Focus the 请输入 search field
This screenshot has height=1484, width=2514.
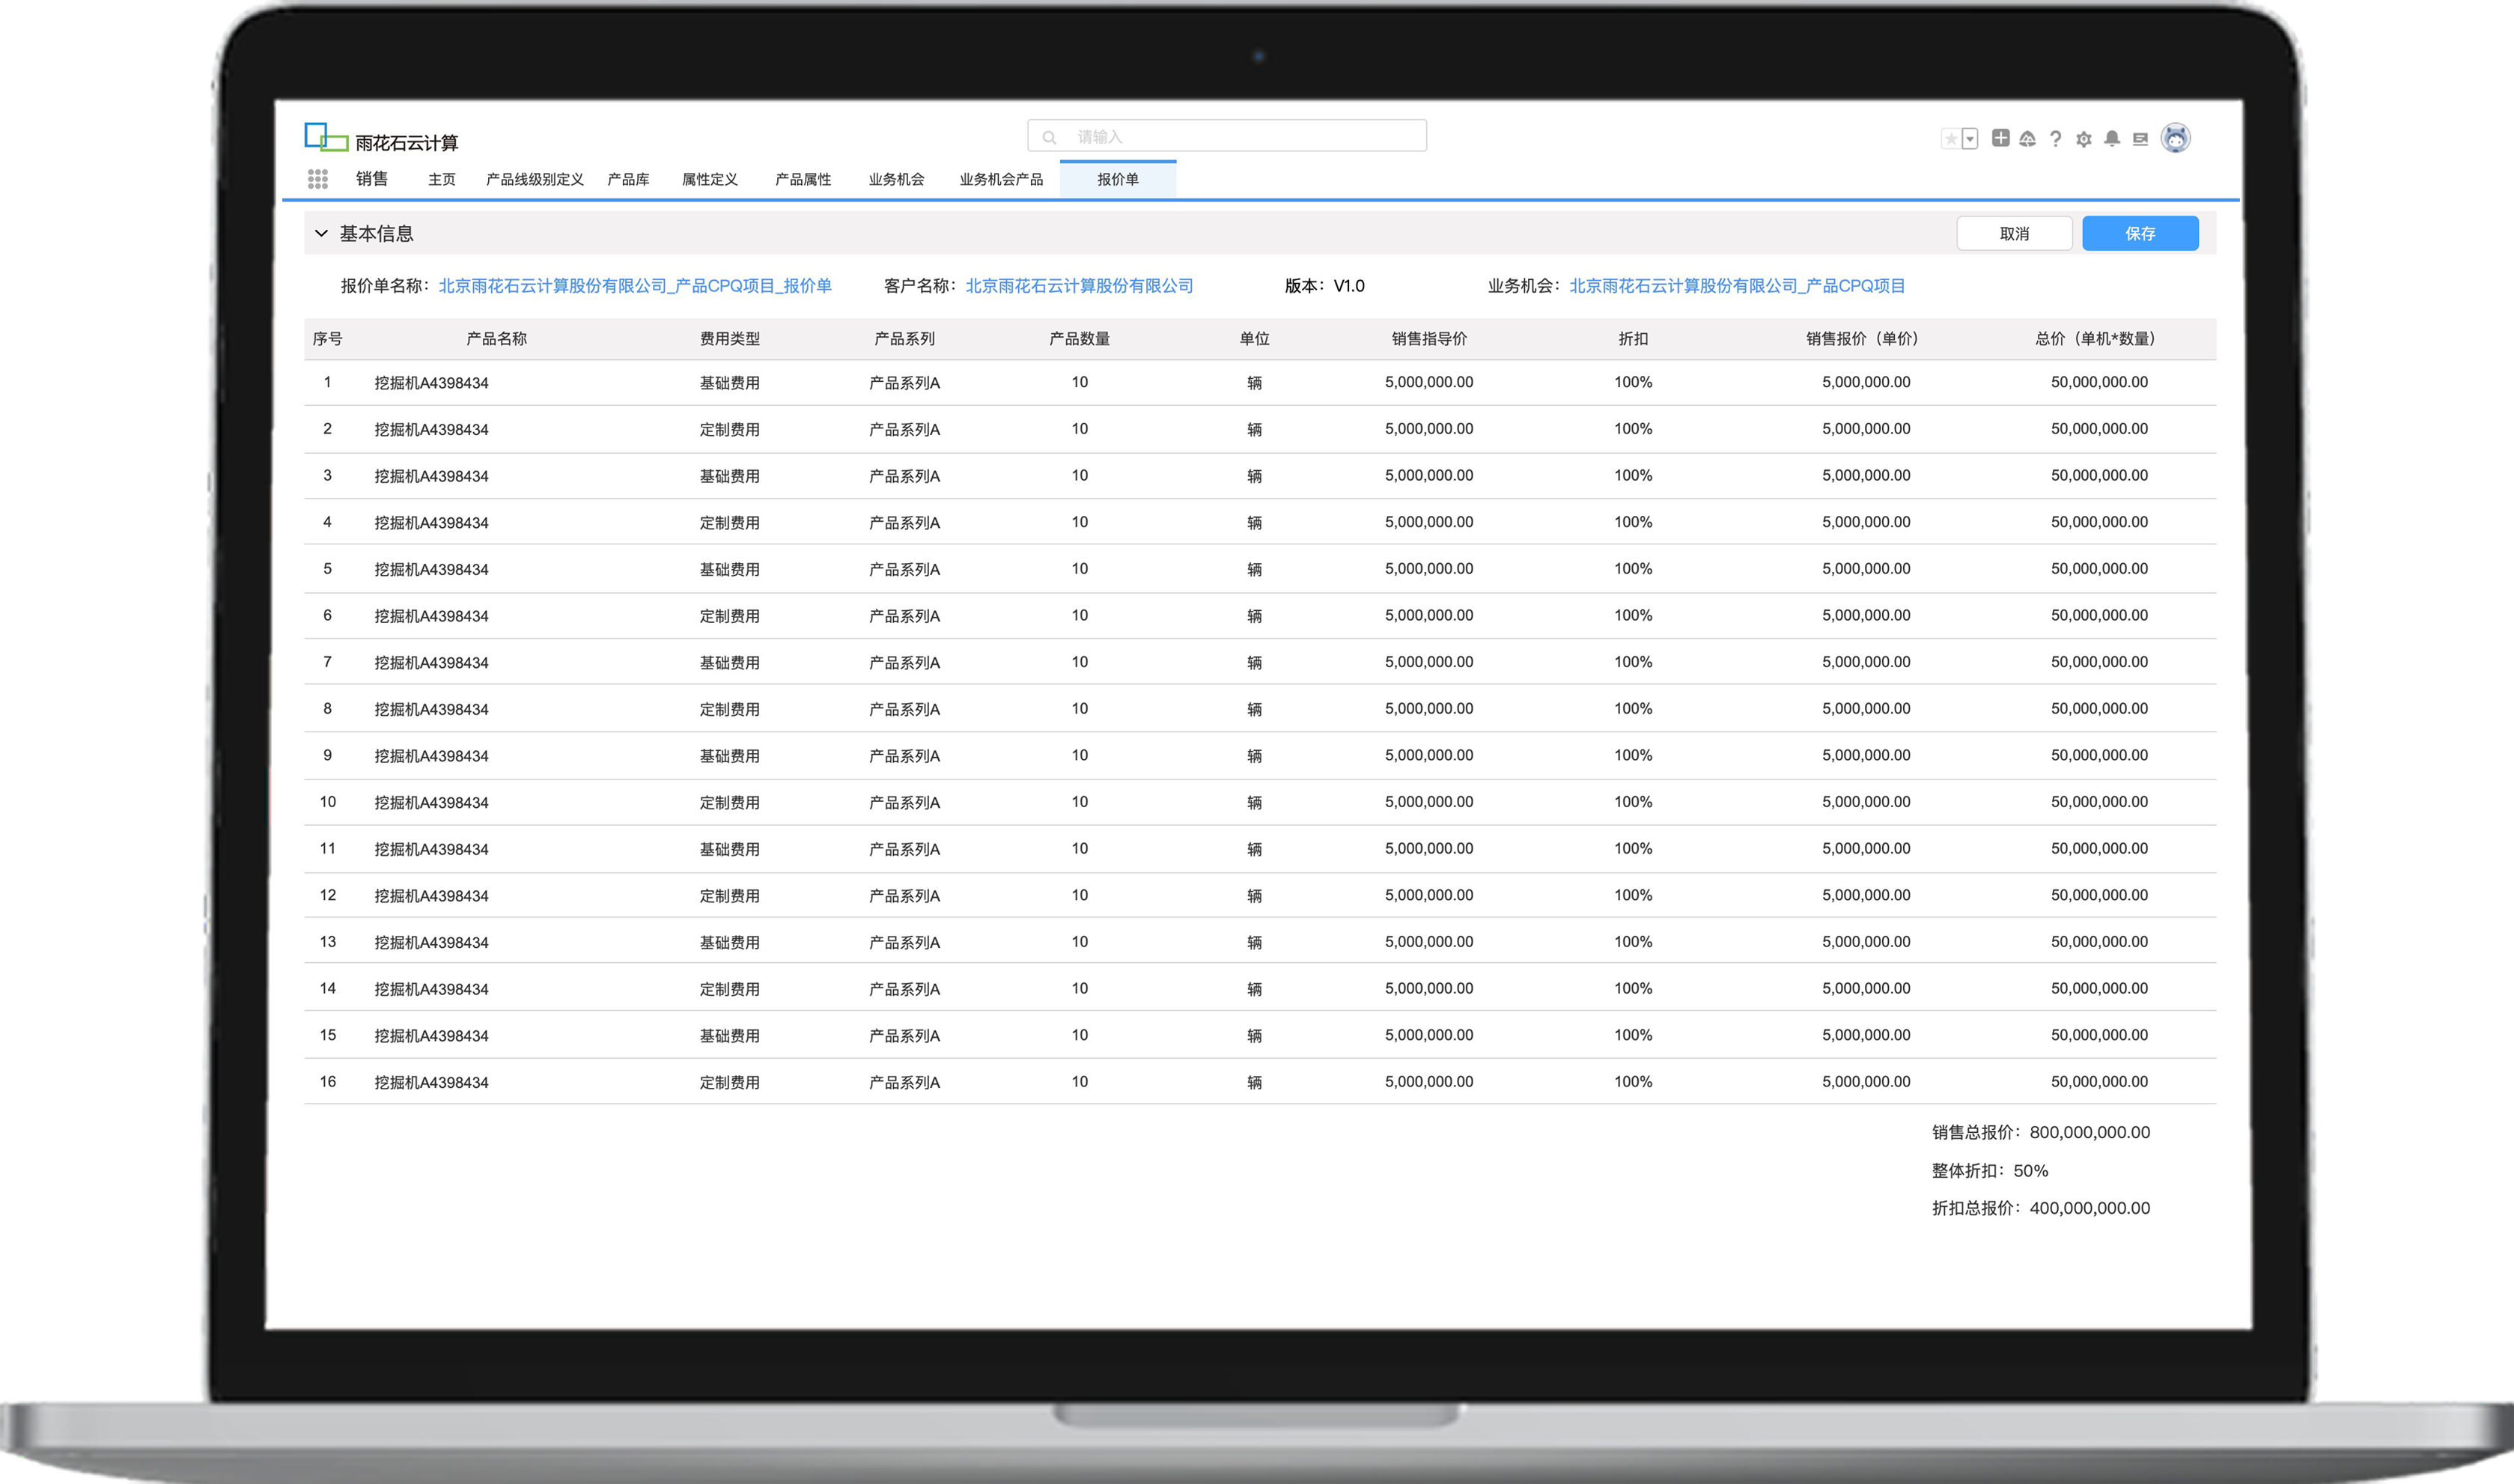click(1226, 136)
